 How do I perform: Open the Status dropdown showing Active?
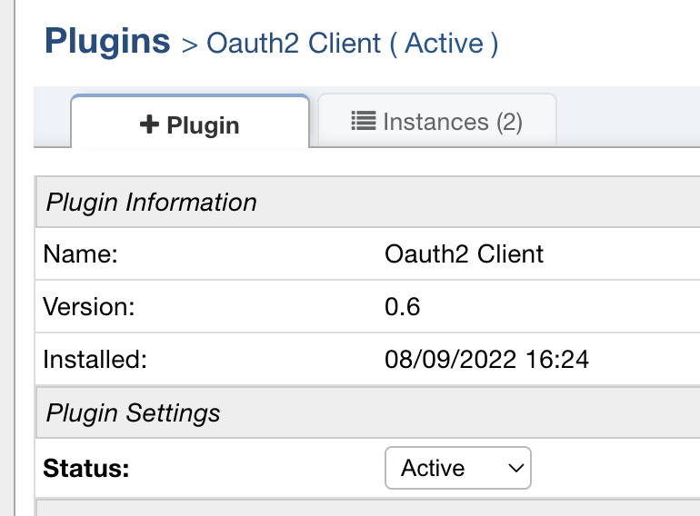pos(457,468)
